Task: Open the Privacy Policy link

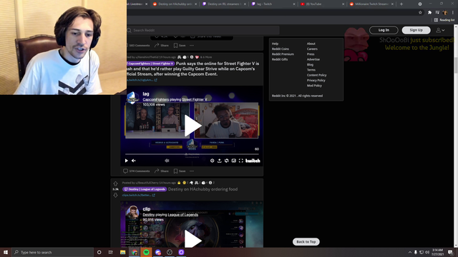Action: [x=316, y=81]
